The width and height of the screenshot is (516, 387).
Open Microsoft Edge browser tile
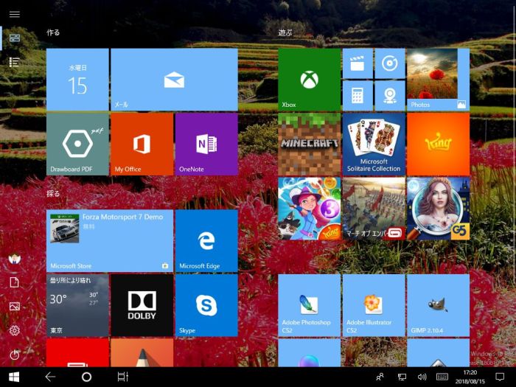(x=206, y=240)
